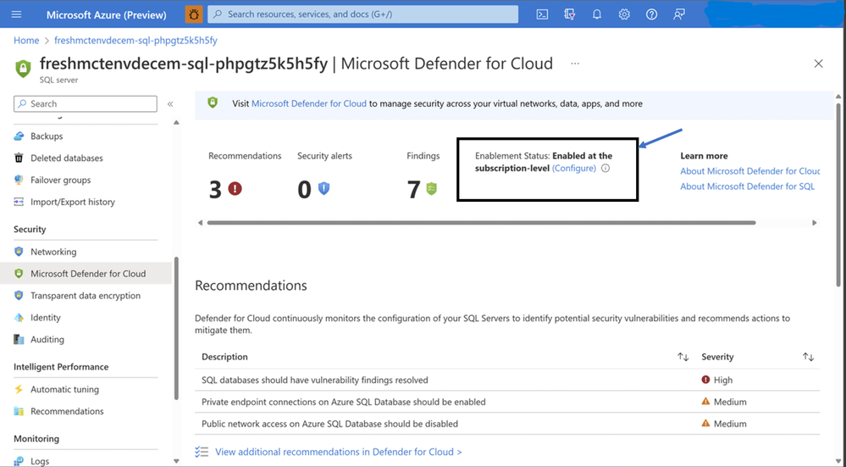Open portal settings gear
The image size is (846, 467).
624,14
